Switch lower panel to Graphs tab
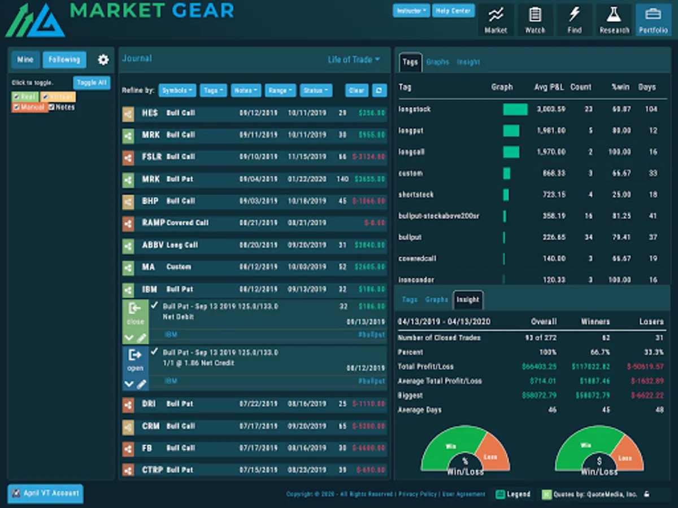 pyautogui.click(x=436, y=300)
